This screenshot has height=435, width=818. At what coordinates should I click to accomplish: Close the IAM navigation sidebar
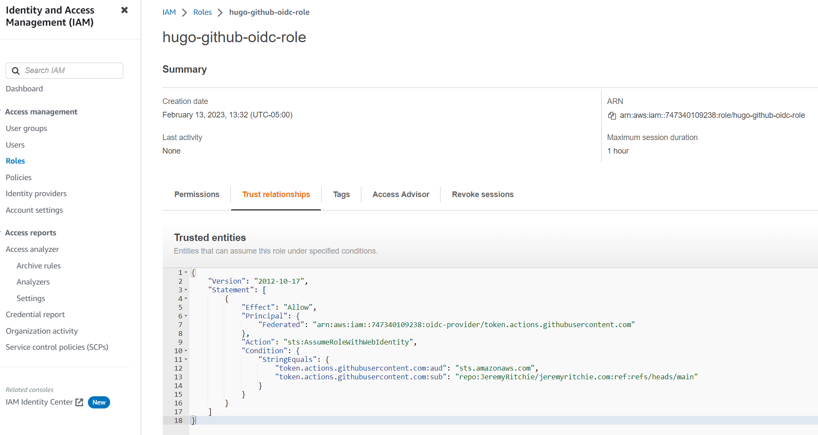[125, 10]
